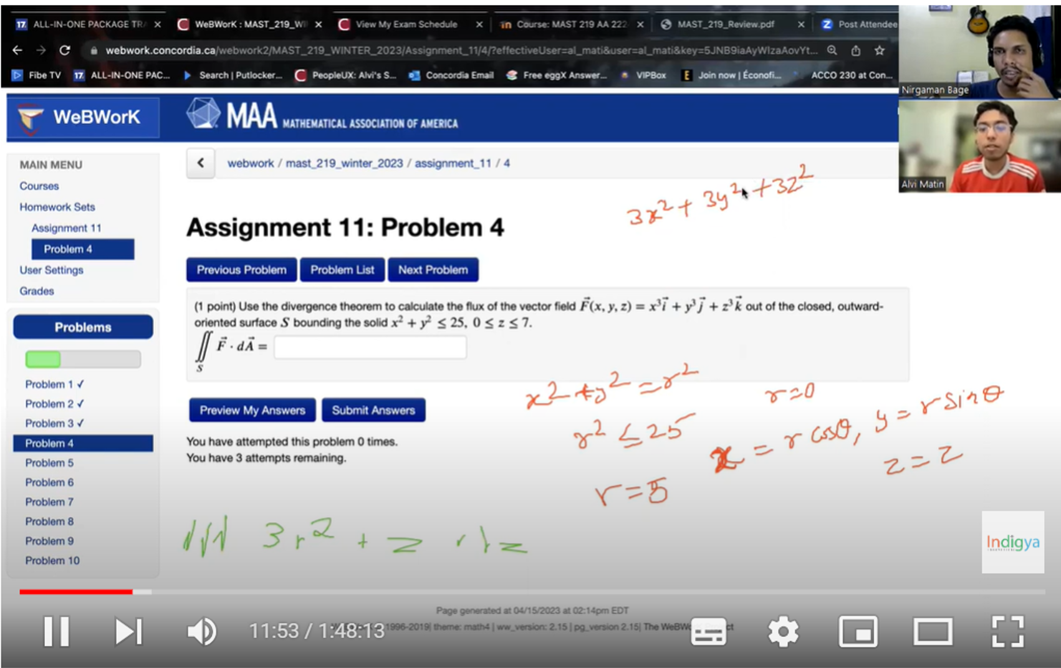Open webwork breadcrumb link
1061x668 pixels.
pyautogui.click(x=250, y=163)
